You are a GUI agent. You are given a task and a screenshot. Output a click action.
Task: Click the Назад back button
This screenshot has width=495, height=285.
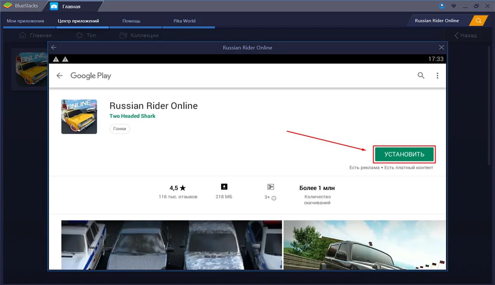click(x=465, y=35)
